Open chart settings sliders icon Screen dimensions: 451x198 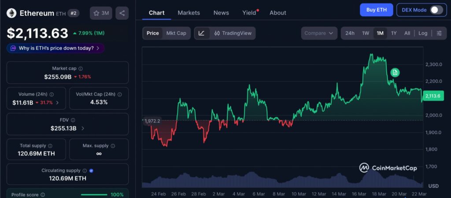click(439, 33)
